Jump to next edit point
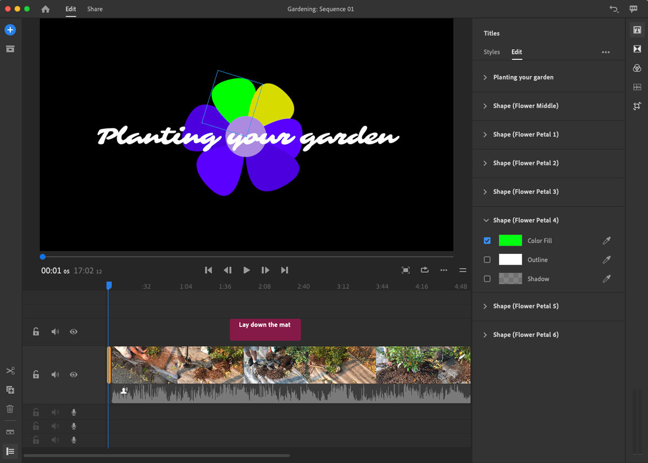Viewport: 648px width, 463px height. [285, 270]
